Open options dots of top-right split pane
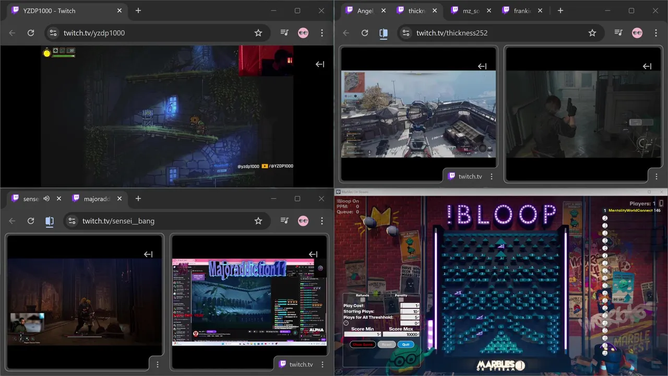The height and width of the screenshot is (376, 668). (657, 177)
